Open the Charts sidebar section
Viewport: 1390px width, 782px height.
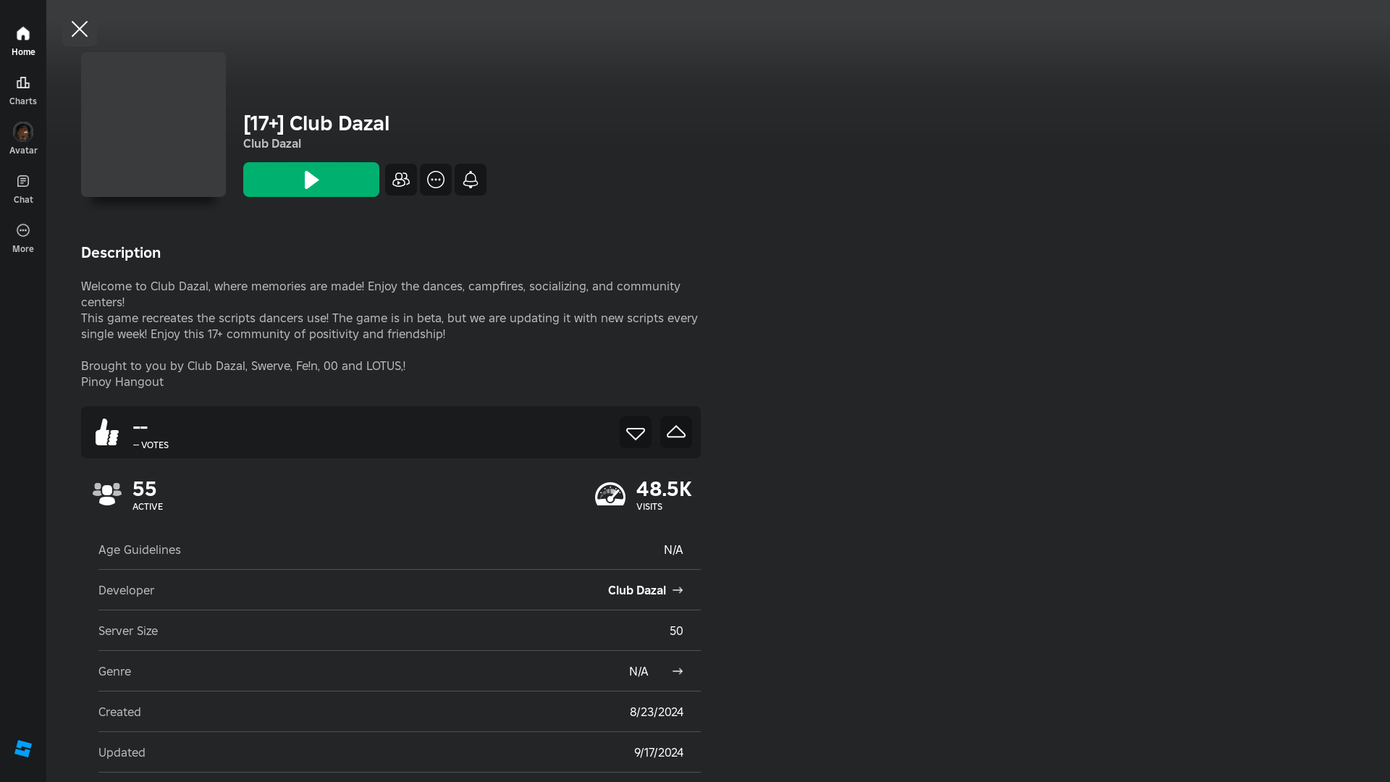[x=23, y=90]
